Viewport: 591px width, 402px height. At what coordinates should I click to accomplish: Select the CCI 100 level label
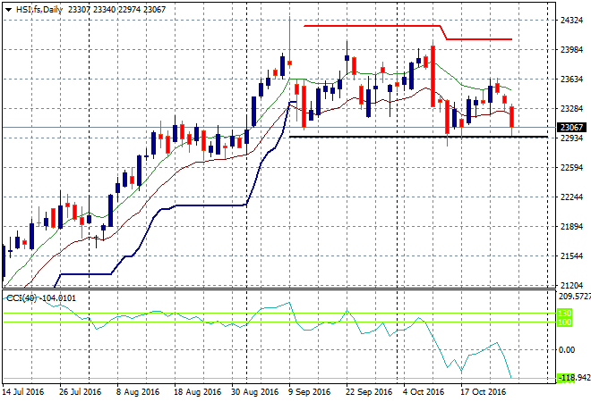click(565, 322)
